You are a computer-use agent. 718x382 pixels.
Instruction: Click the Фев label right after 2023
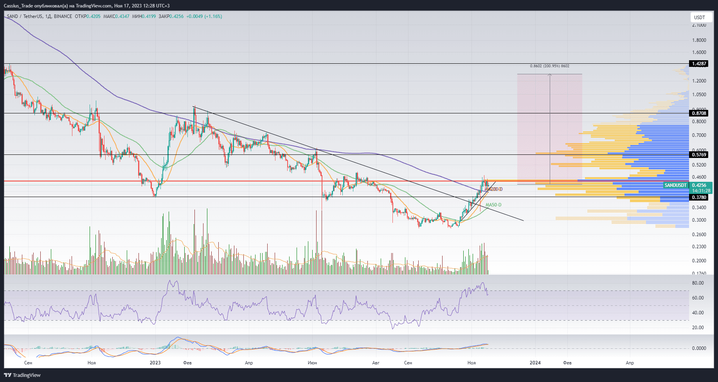(x=187, y=363)
